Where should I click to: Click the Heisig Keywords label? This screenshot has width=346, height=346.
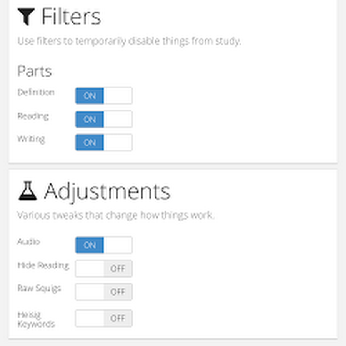tap(36, 319)
